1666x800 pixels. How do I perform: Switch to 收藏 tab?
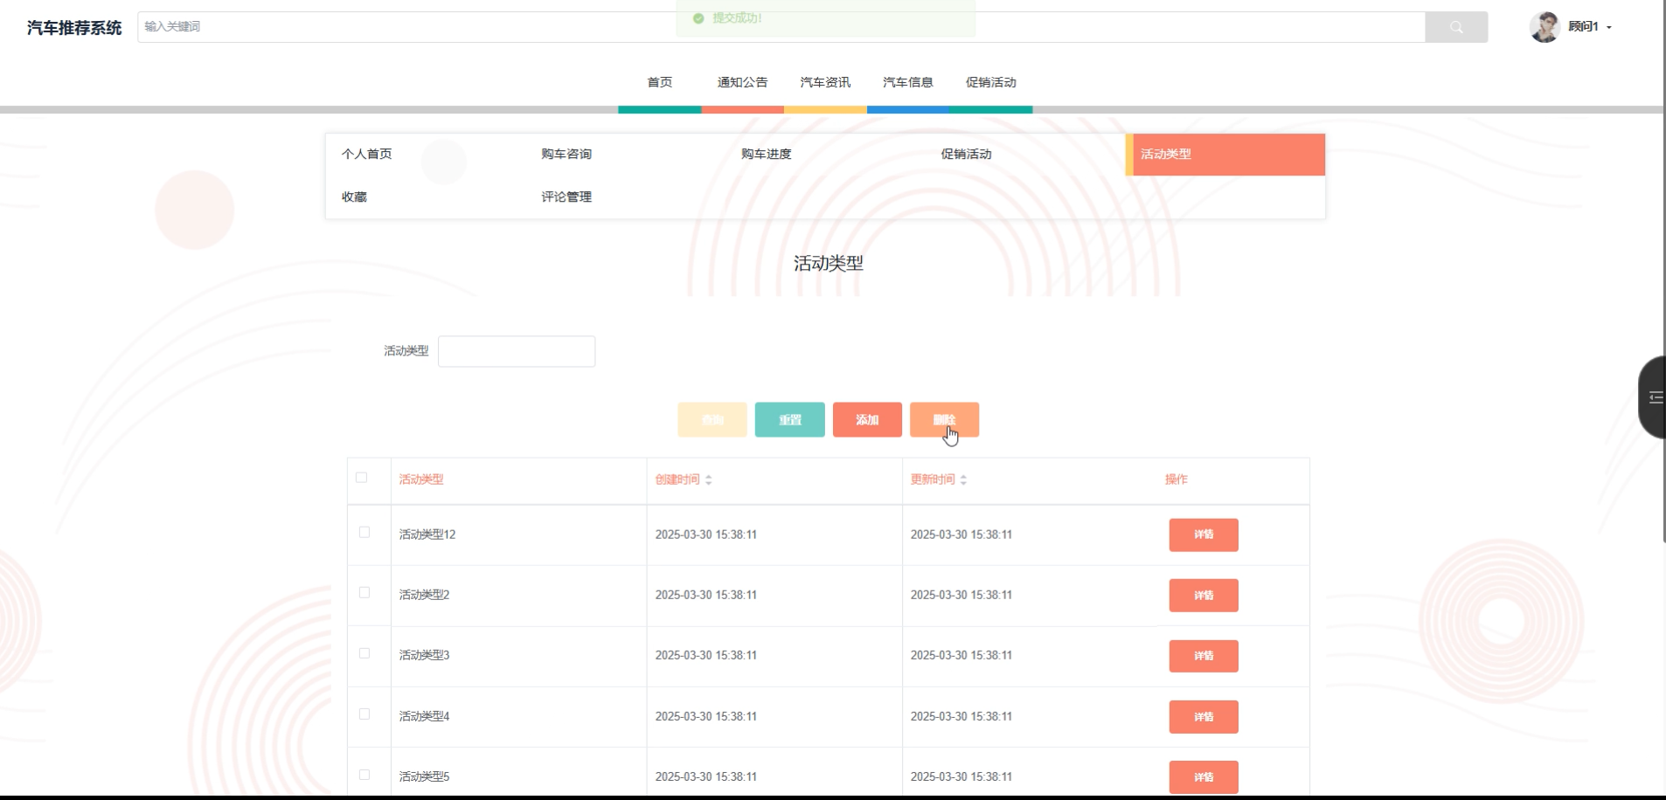click(354, 197)
